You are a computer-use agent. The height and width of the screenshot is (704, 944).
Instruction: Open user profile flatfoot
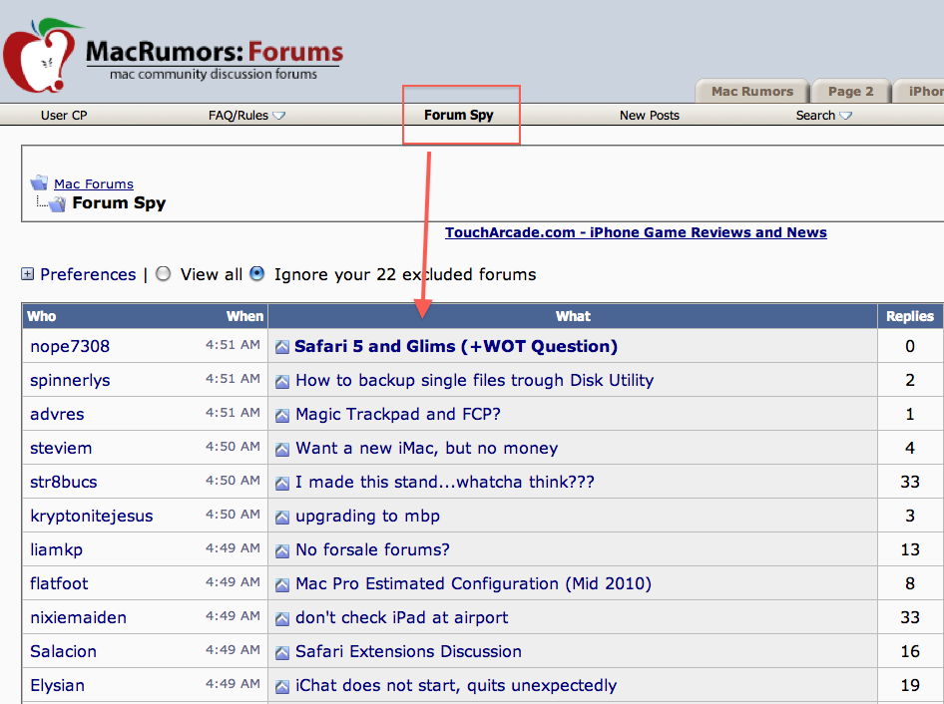pyautogui.click(x=59, y=583)
